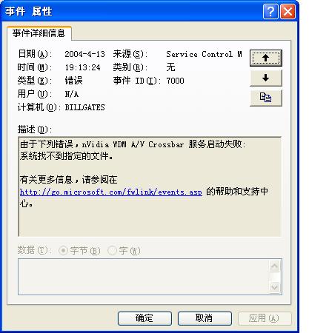The width and height of the screenshot is (309, 333).
Task: Open the 事件详细信息 tab
Action: pyautogui.click(x=39, y=33)
